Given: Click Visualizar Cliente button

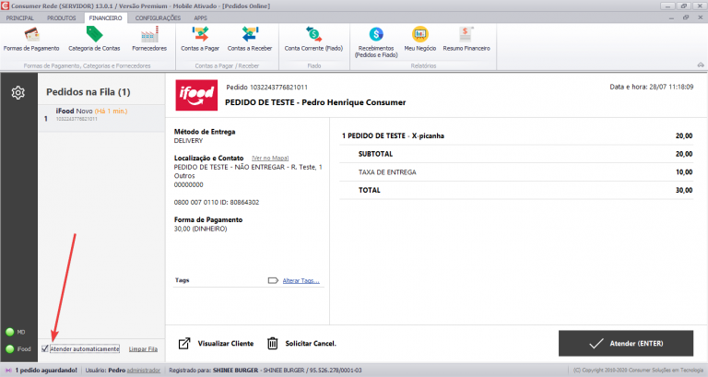Looking at the screenshot, I should click(215, 343).
